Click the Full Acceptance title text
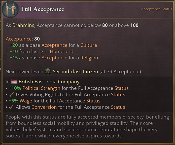 (x=43, y=10)
